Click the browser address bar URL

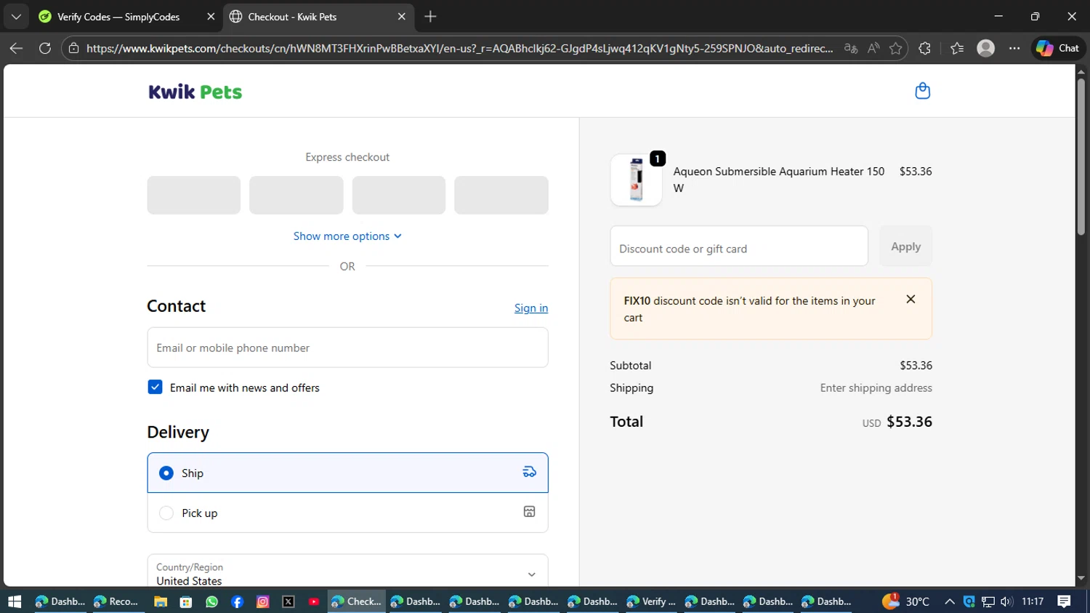tap(460, 48)
